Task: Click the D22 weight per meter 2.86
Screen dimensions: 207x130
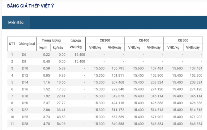Action: [47, 109]
